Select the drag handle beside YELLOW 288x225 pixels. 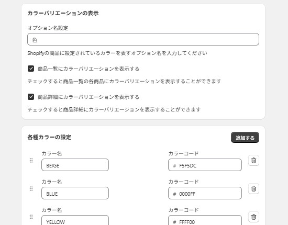pos(31,217)
